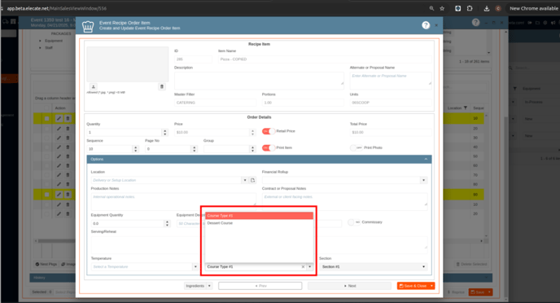Edit the background row with sequence 30

click(x=59, y=138)
